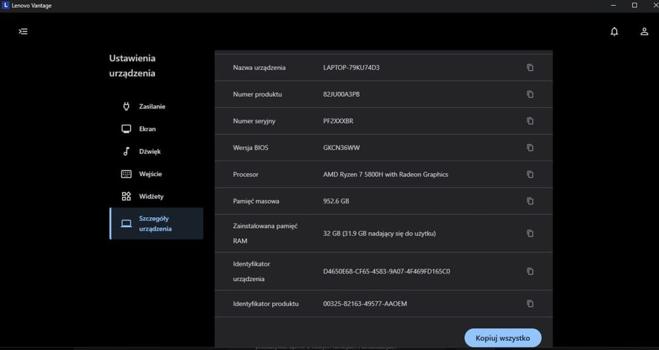Screen dimensions: 659x350
Task: Select Szczegóły urządzenia menu entry
Action: (x=156, y=224)
